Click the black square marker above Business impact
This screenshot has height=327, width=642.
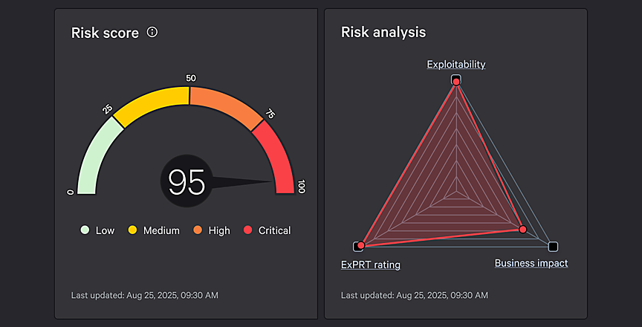553,246
